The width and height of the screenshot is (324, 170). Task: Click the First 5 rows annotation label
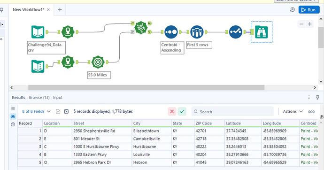click(x=199, y=45)
